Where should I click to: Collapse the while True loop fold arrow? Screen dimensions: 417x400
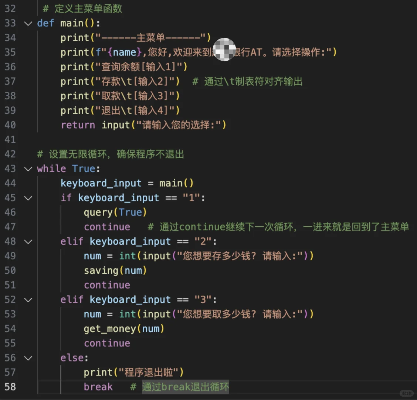(28, 169)
